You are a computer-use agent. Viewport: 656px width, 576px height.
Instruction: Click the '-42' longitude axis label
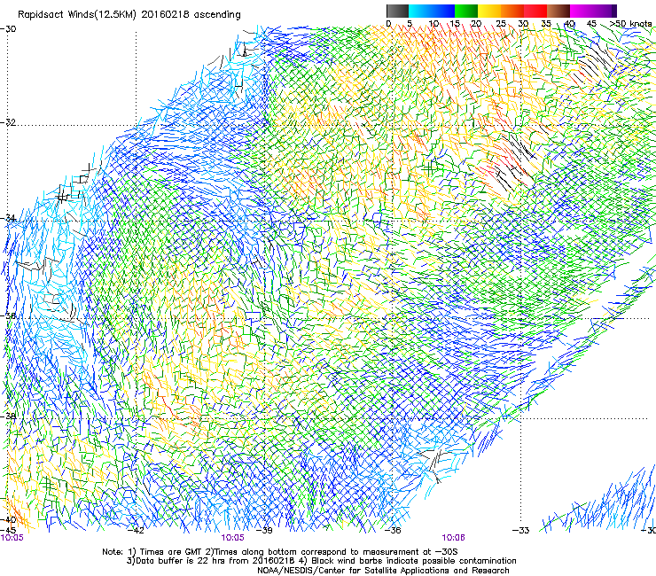136,531
